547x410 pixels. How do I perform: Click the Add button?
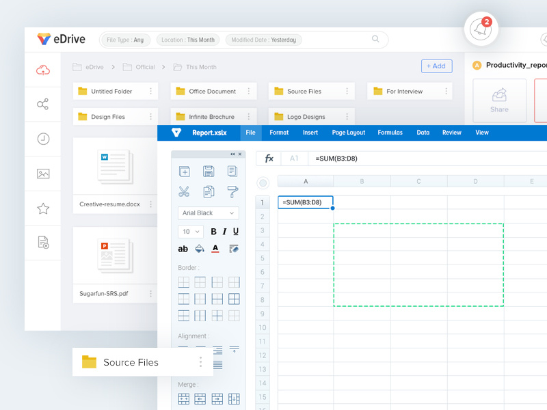pyautogui.click(x=436, y=66)
